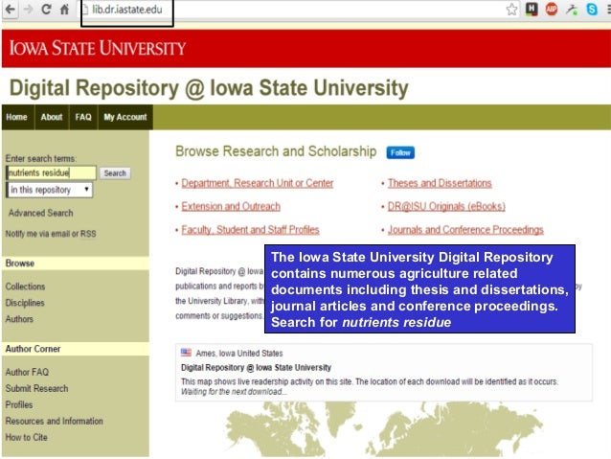This screenshot has height=459, width=611.
Task: Click the Iowa State University logo
Action: pos(98,48)
